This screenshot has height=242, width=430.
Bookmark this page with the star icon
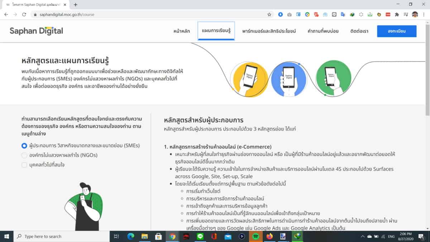(269, 15)
